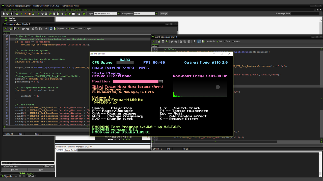This screenshot has height=181, width=323.
Task: Click the create sprite Pac-Man icon in main toolbar
Action: 38,14
